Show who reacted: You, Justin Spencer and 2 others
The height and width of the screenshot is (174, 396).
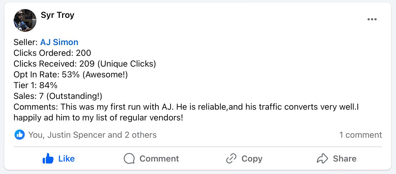(92, 135)
